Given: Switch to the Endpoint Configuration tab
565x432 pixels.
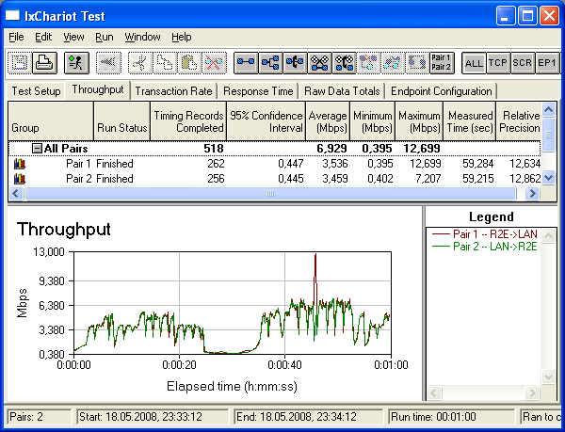Looking at the screenshot, I should pos(442,91).
